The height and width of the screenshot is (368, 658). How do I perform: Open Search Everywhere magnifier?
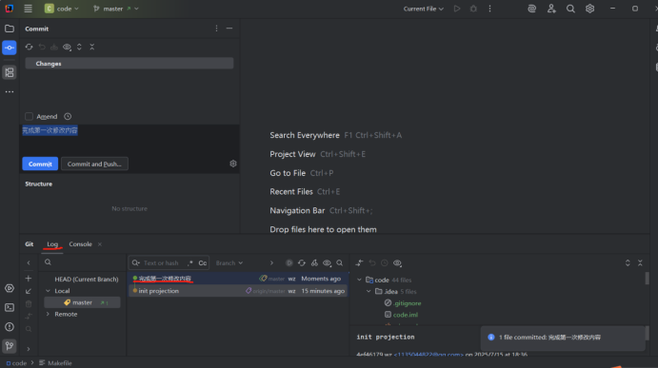click(570, 9)
